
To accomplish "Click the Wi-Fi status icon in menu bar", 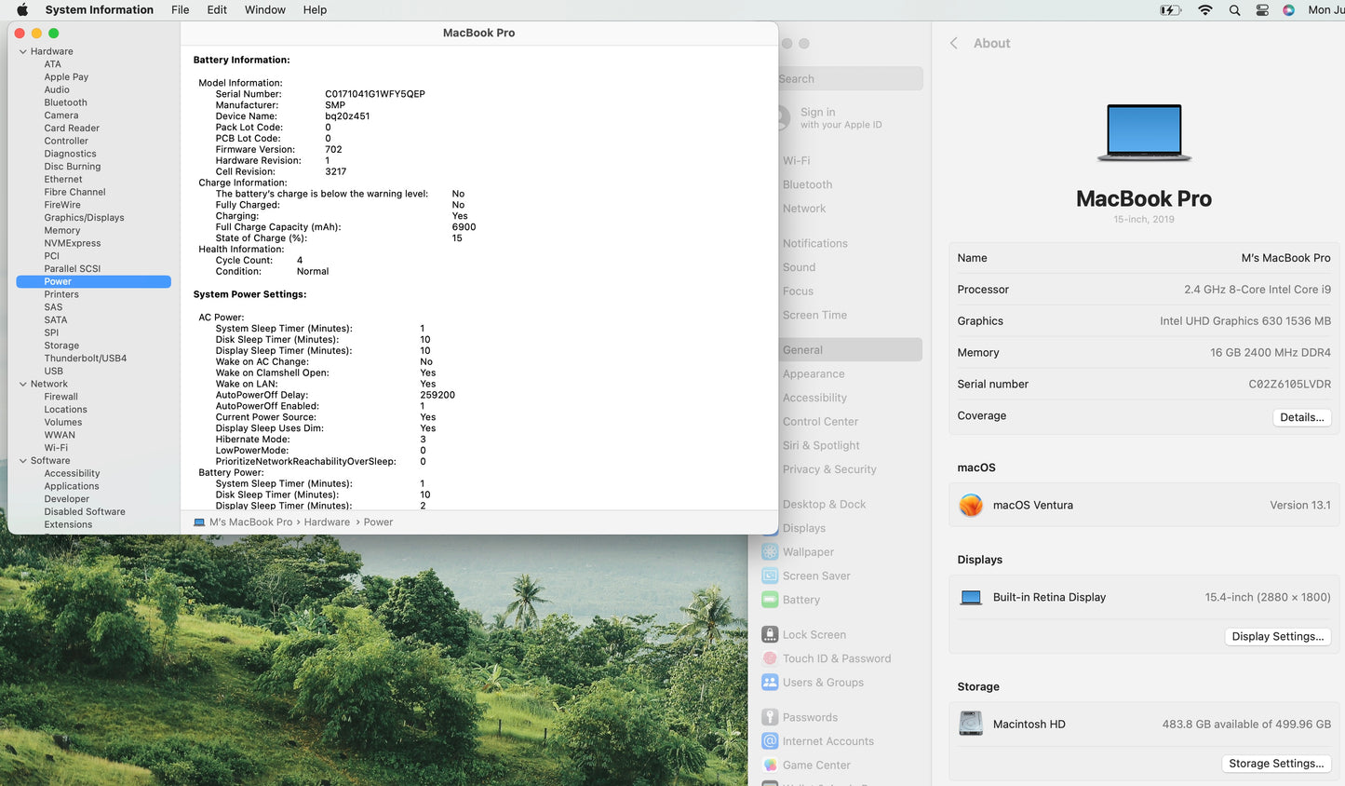I will coord(1205,10).
